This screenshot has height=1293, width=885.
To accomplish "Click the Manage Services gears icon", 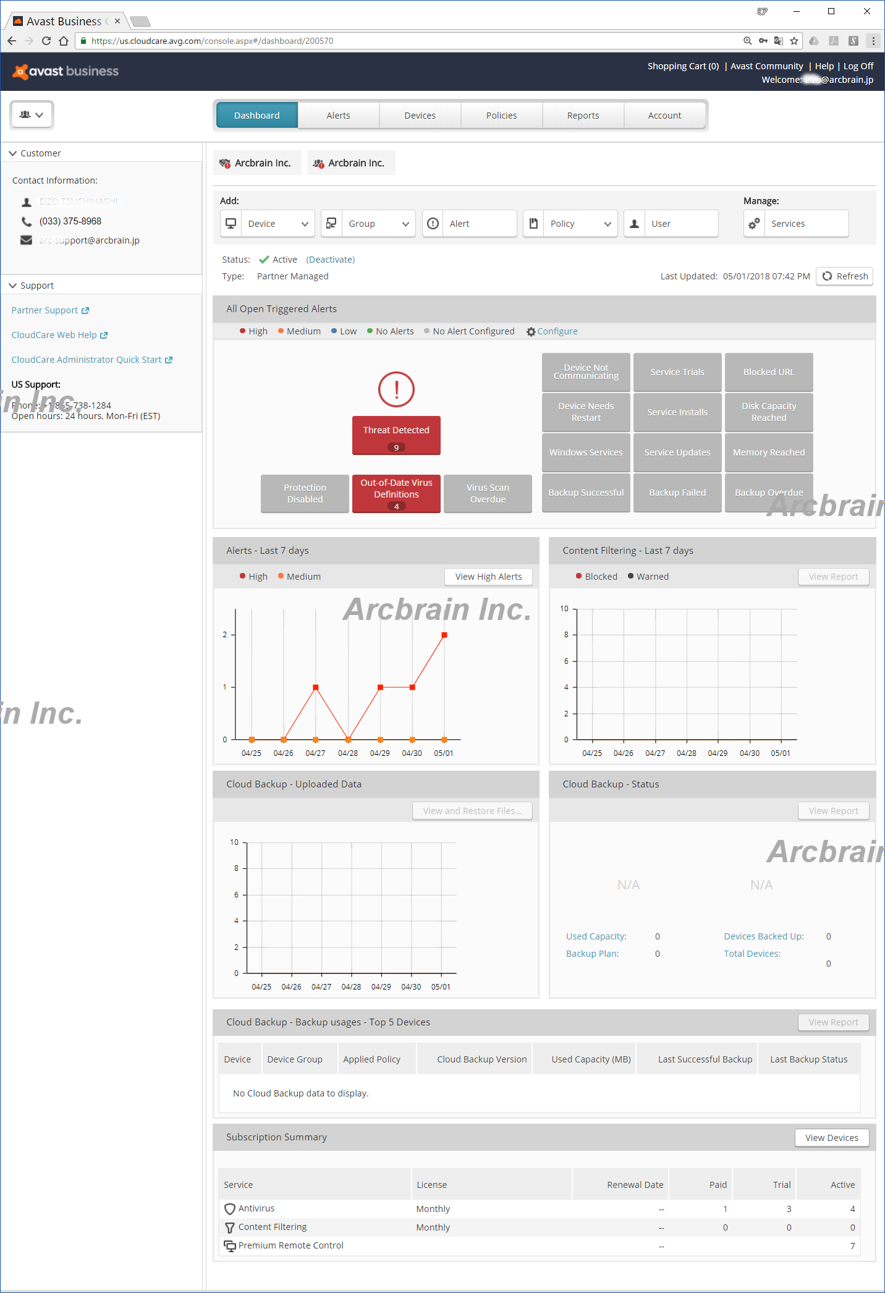I will click(755, 224).
